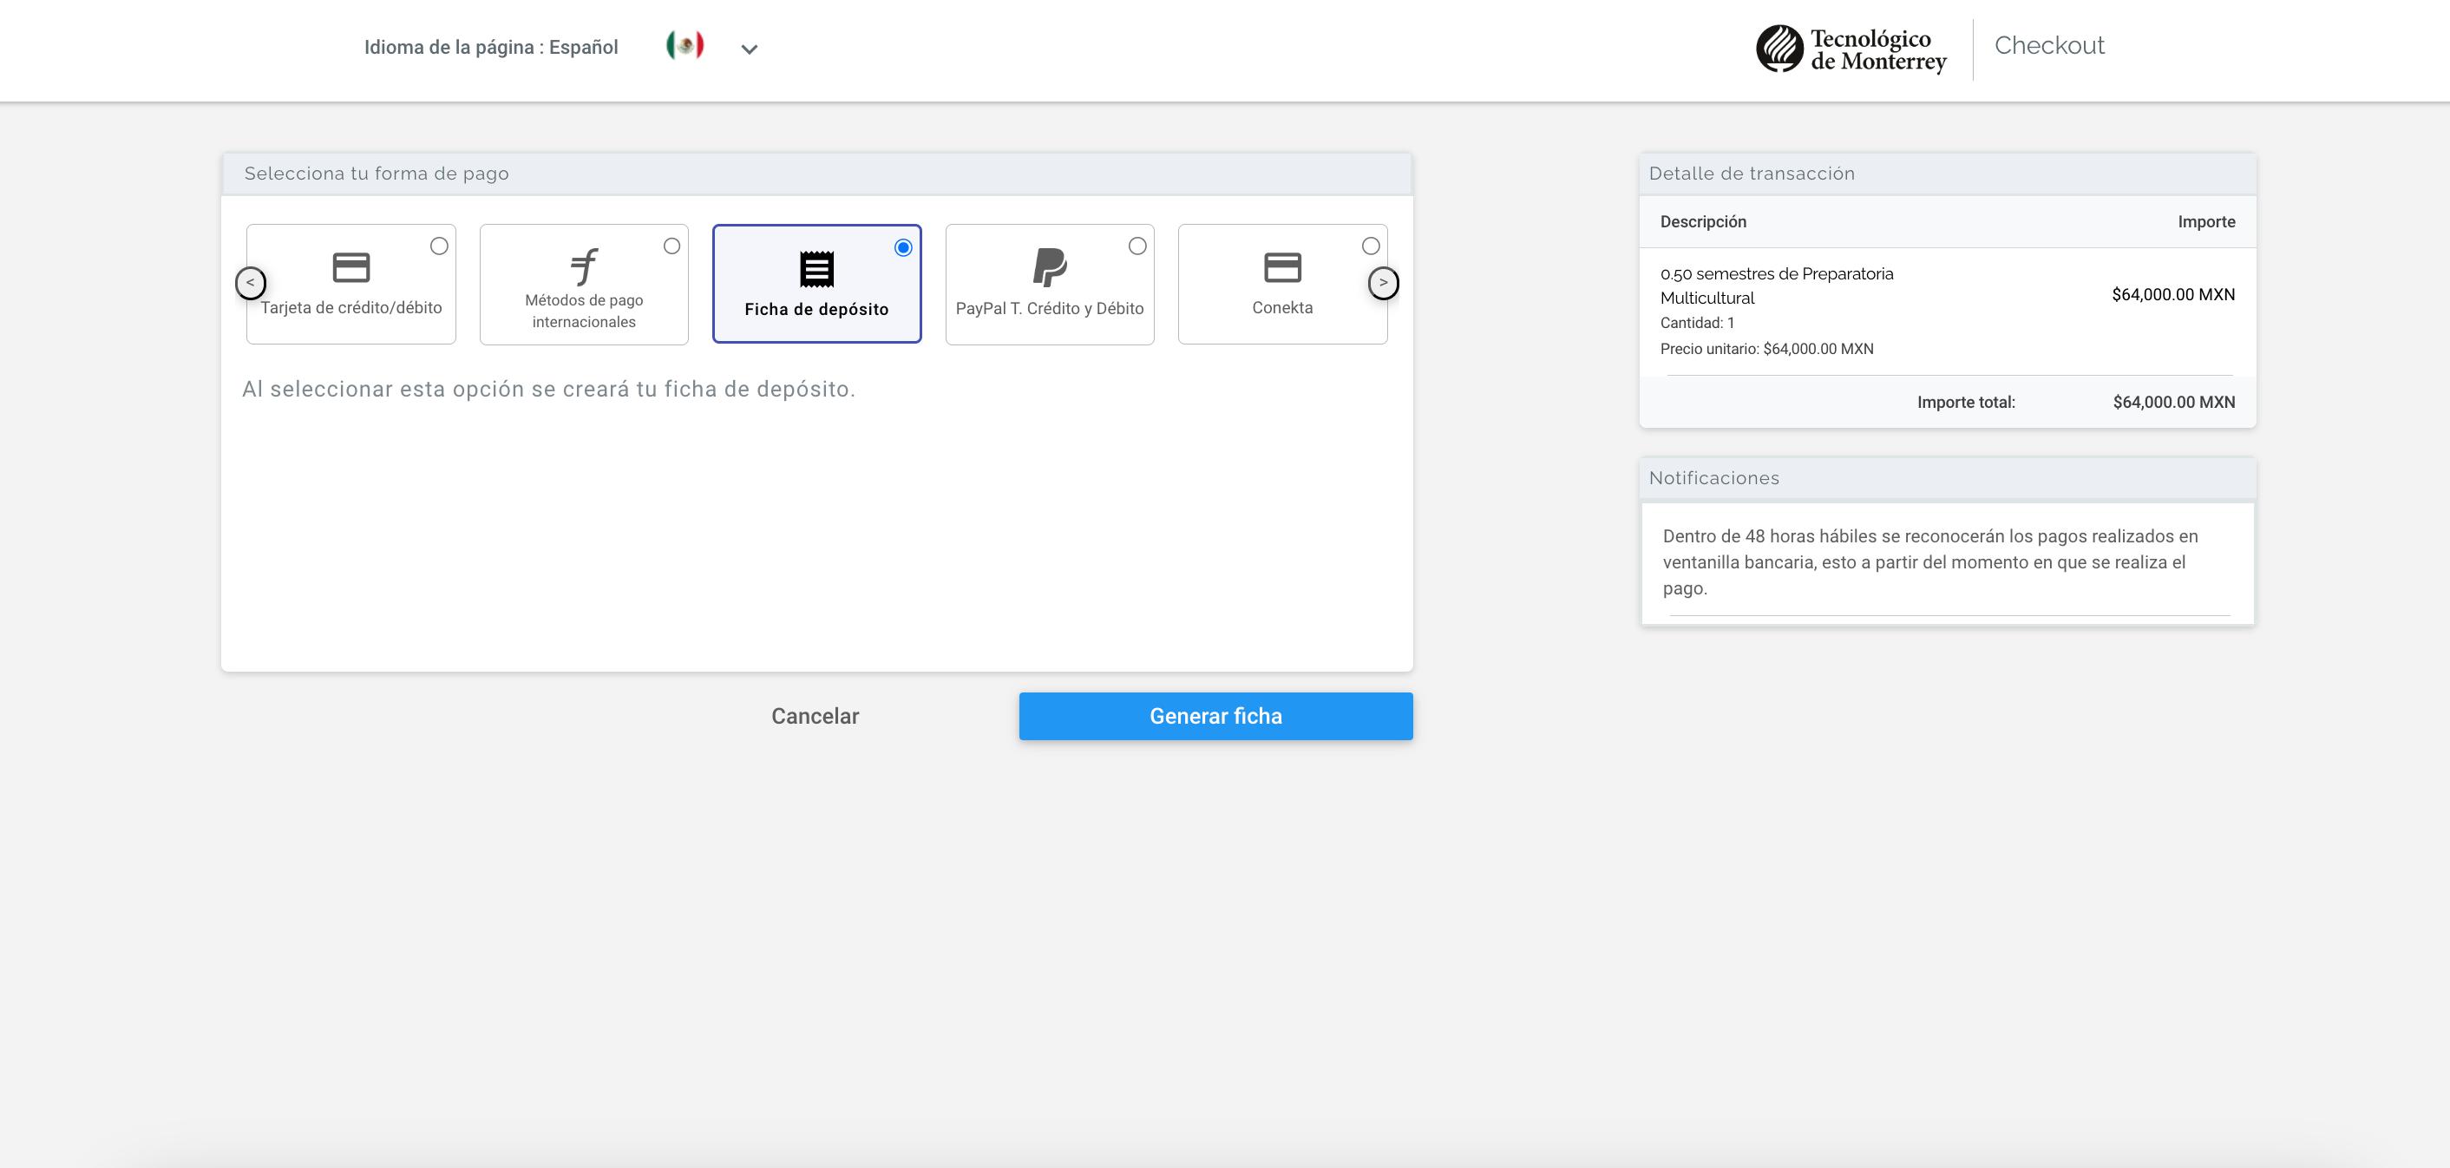Click the international payment methods icon
This screenshot has height=1168, width=2450.
584,266
